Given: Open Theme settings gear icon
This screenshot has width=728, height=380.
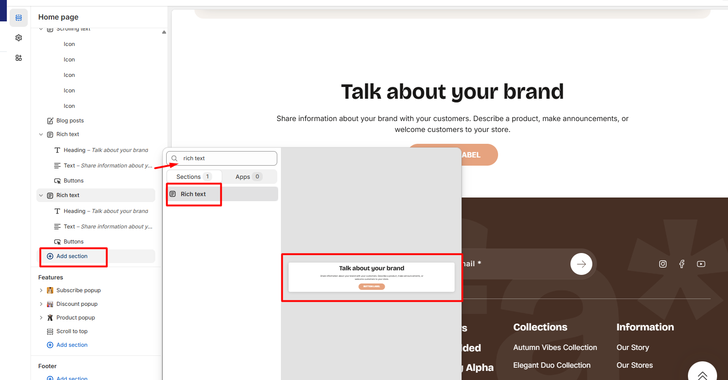Looking at the screenshot, I should tap(19, 38).
